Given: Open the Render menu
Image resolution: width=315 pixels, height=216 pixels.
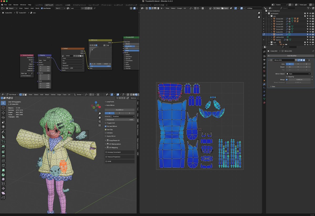Looking at the screenshot, I should click(x=16, y=5).
